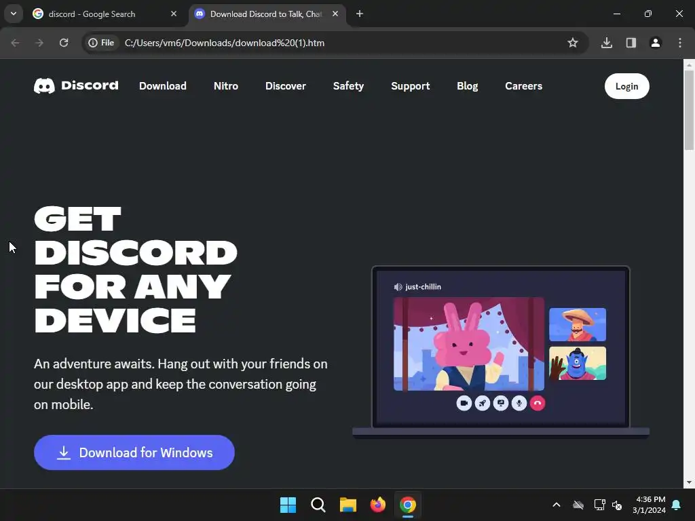Click the screen share icon in illustration

[501, 403]
